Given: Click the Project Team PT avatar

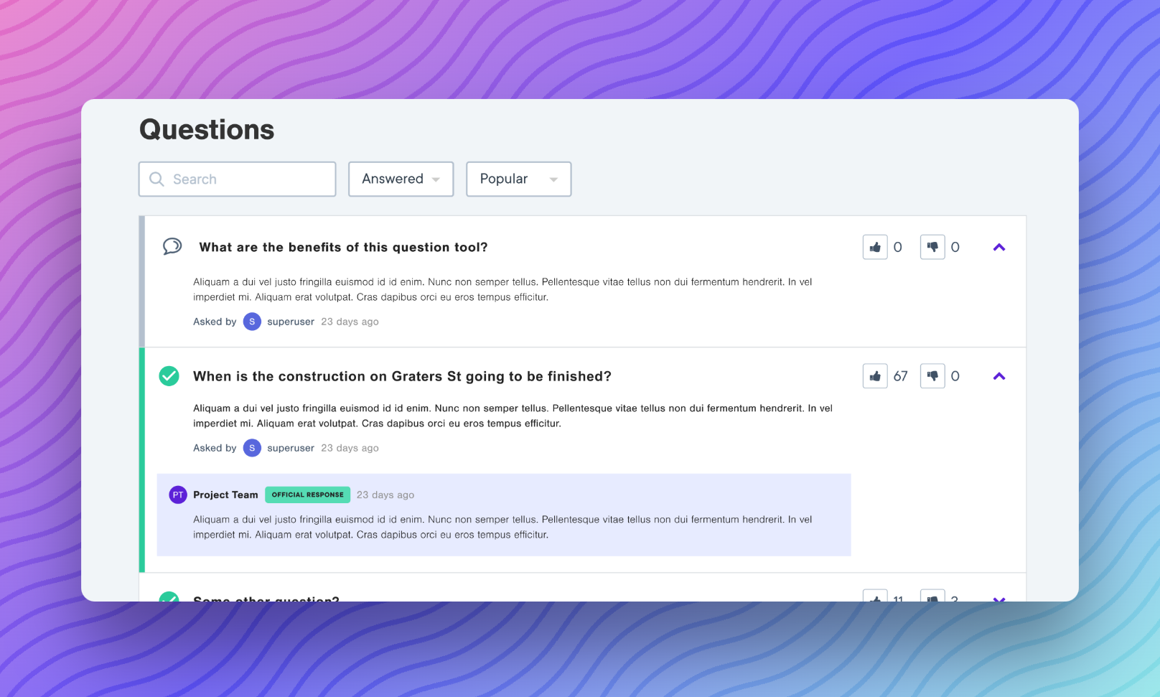Looking at the screenshot, I should coord(178,495).
